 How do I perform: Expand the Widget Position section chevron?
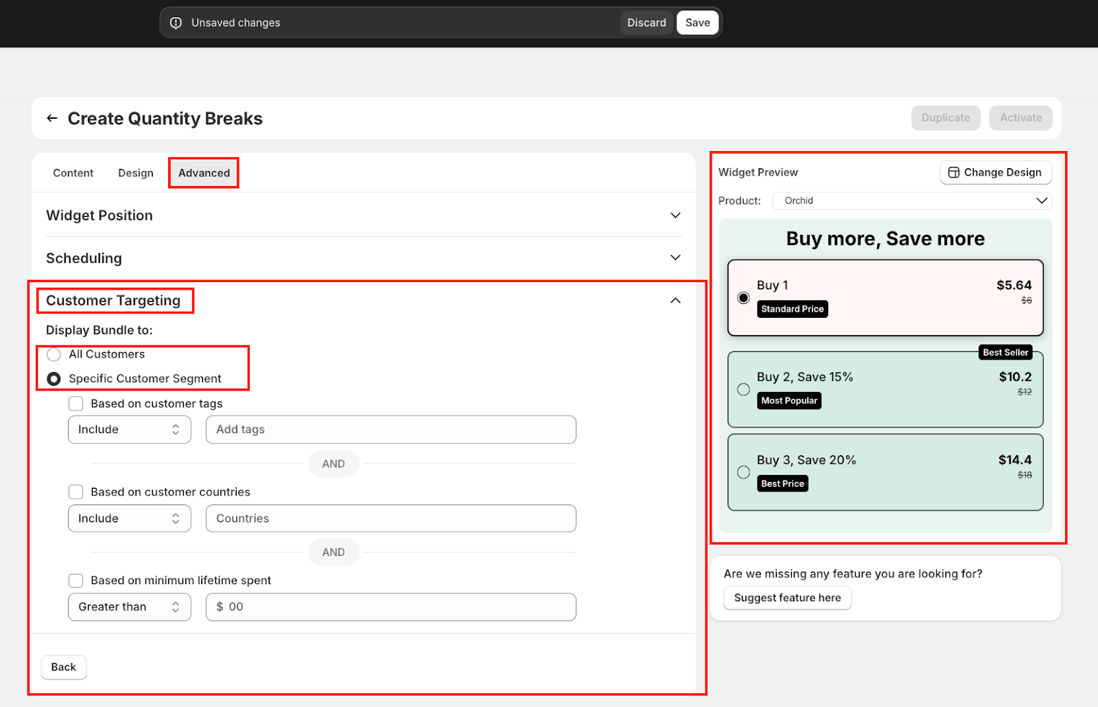click(675, 216)
